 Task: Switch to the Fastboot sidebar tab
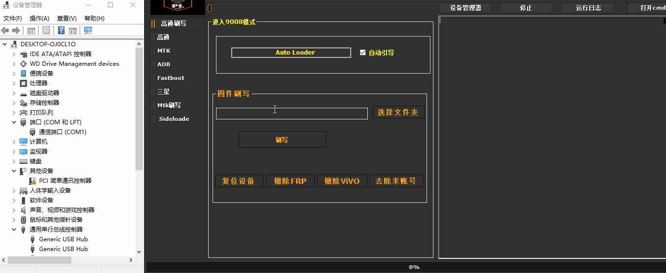(178, 78)
